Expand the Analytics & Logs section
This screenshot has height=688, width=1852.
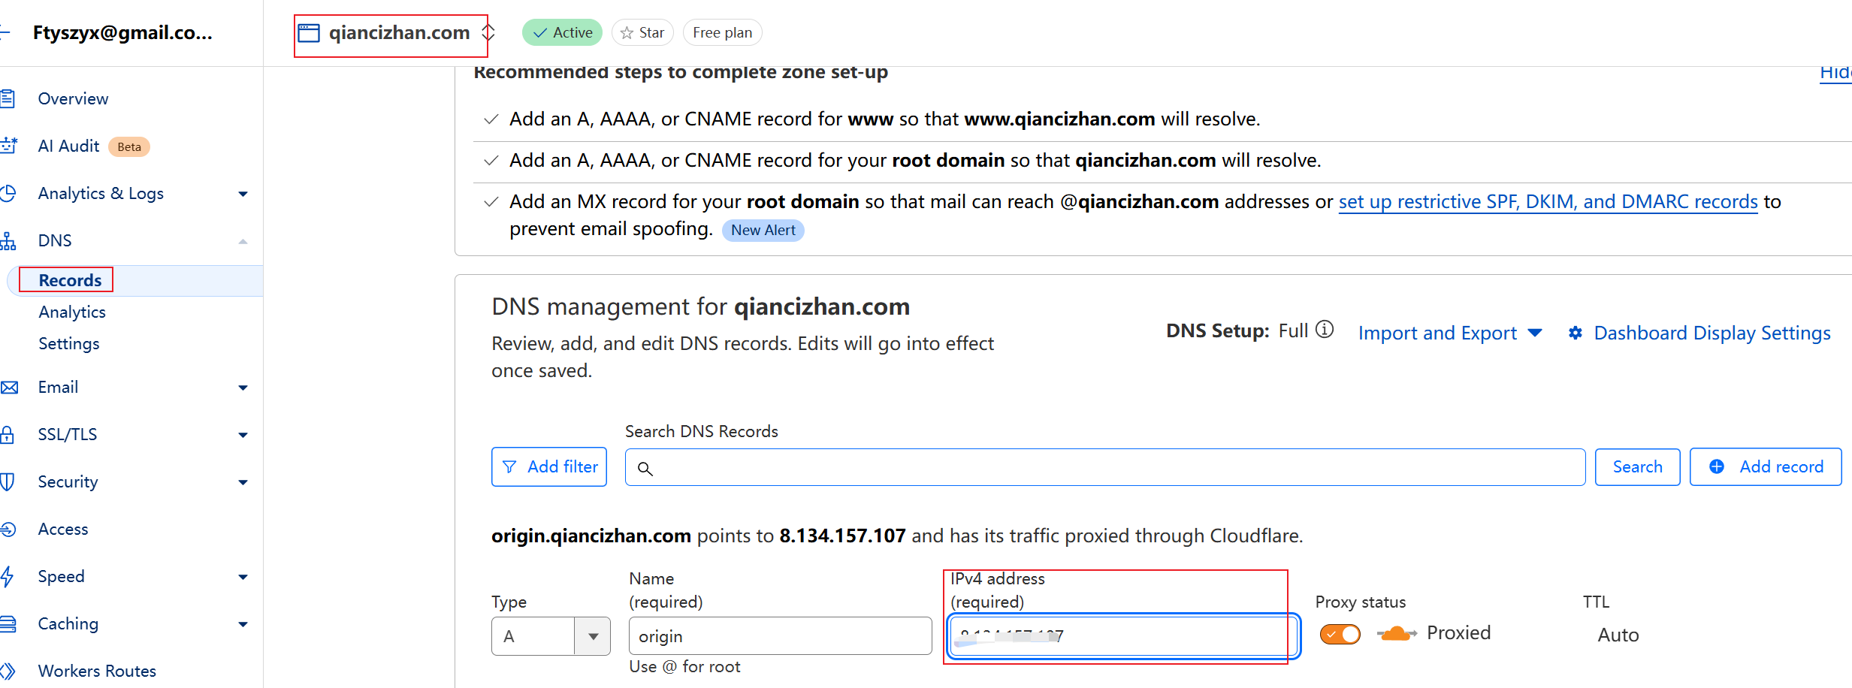tap(243, 194)
